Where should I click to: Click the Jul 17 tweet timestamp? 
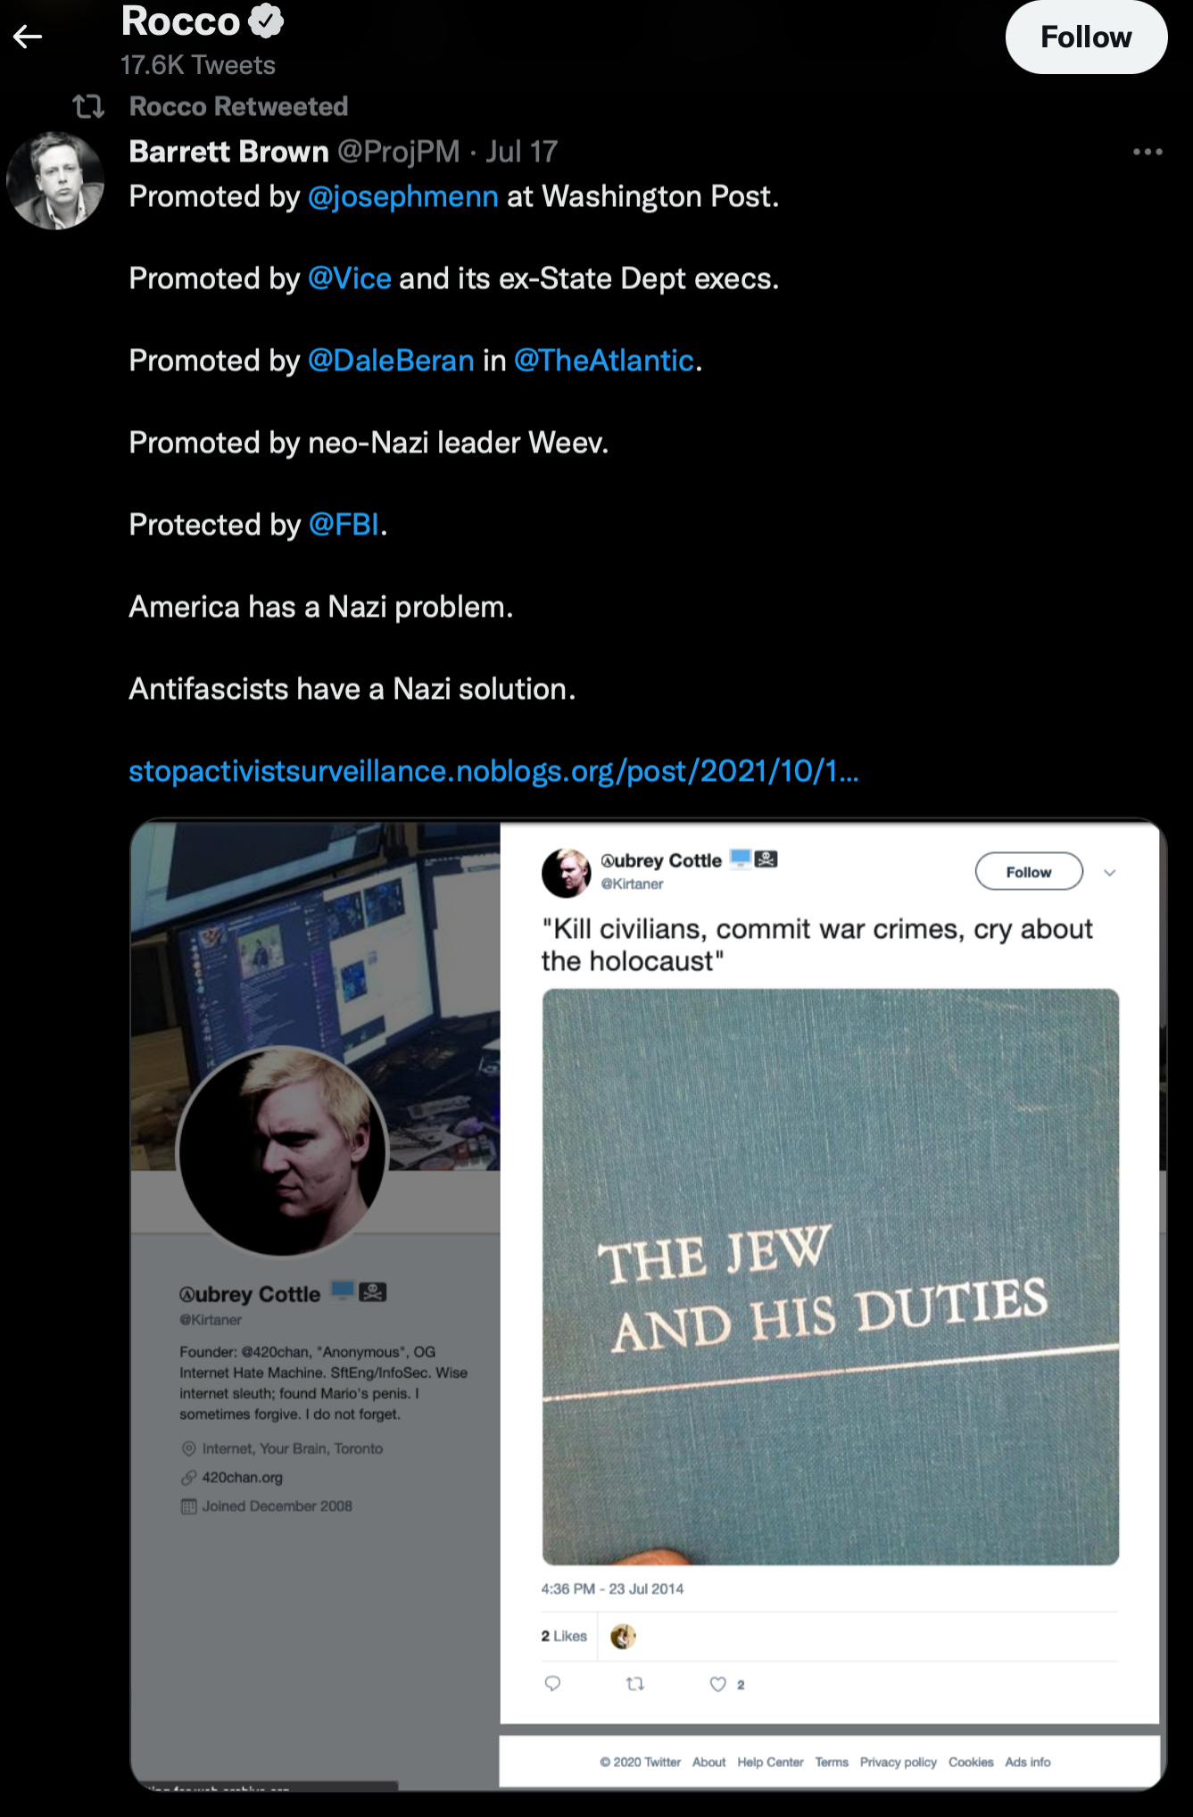click(522, 152)
